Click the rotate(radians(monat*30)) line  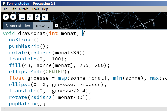[x=48, y=52]
